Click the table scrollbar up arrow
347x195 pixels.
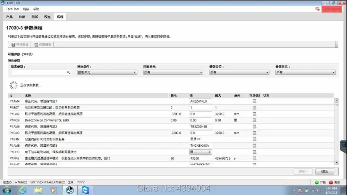[336, 100]
